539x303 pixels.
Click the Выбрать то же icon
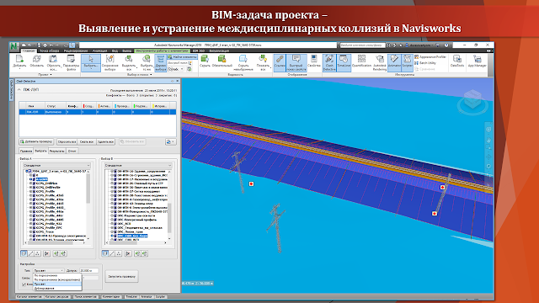point(147,62)
